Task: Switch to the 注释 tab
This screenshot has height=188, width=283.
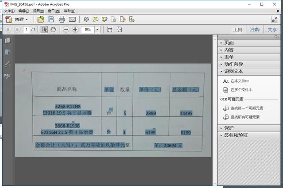Action: [x=255, y=30]
